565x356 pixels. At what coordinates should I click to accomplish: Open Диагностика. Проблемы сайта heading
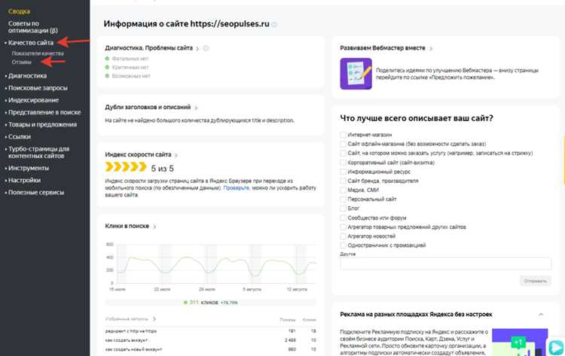(x=149, y=48)
